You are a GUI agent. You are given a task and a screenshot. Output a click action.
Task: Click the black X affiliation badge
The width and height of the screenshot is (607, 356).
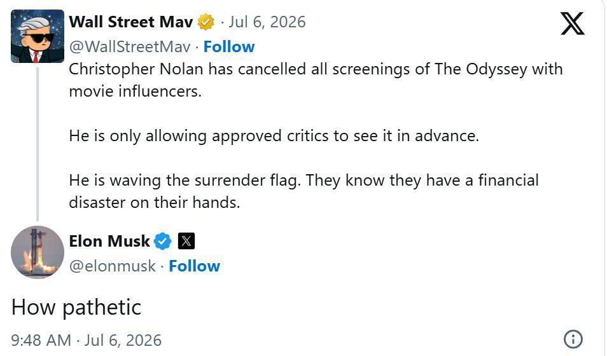point(186,242)
